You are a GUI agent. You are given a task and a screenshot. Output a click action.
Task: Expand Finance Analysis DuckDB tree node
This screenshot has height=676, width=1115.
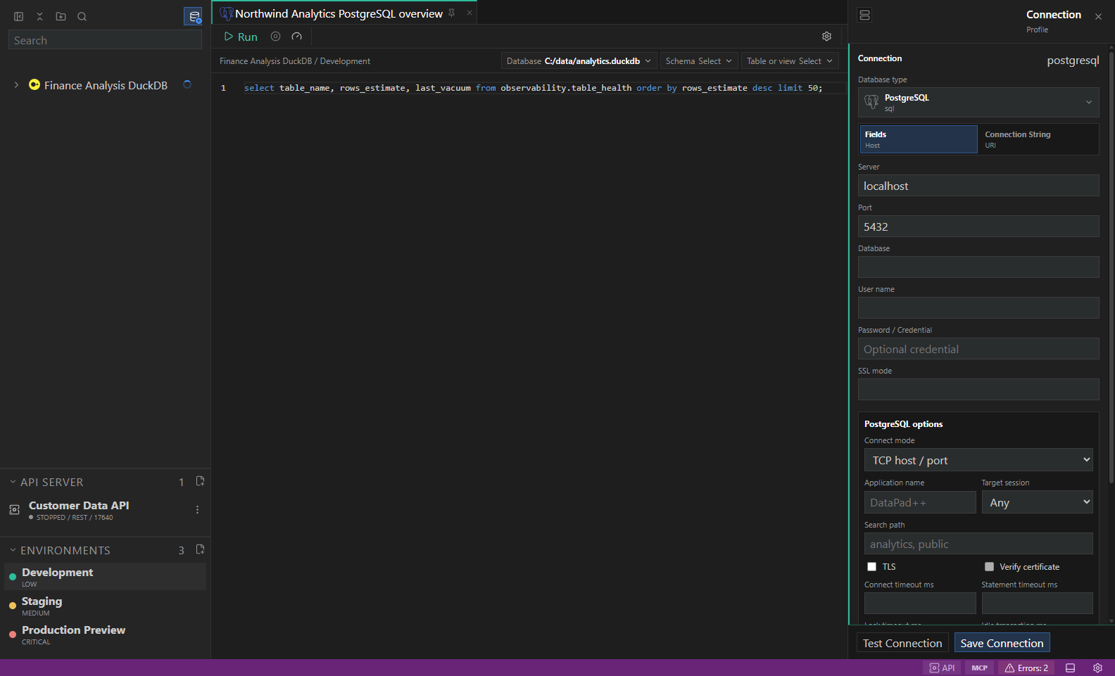pyautogui.click(x=16, y=85)
